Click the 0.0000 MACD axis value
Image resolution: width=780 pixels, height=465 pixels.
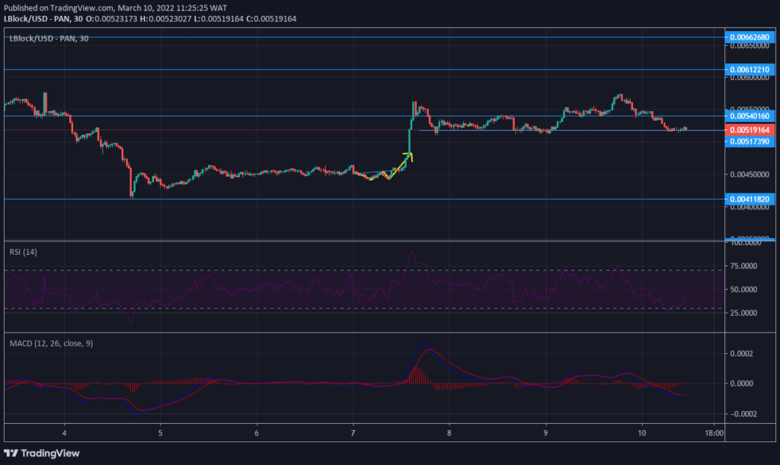741,384
